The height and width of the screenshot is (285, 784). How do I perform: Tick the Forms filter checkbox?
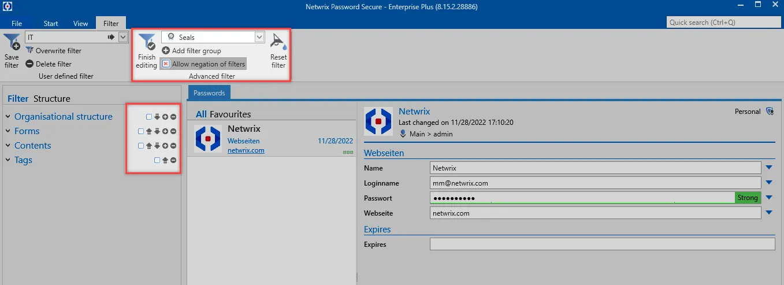click(141, 131)
